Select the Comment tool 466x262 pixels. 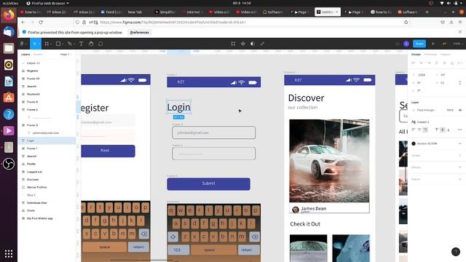(x=100, y=44)
